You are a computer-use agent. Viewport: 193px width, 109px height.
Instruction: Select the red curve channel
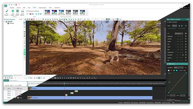171,71
